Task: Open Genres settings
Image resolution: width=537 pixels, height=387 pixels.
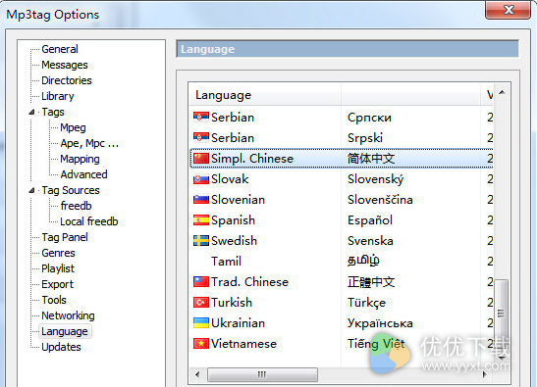Action: coord(58,254)
